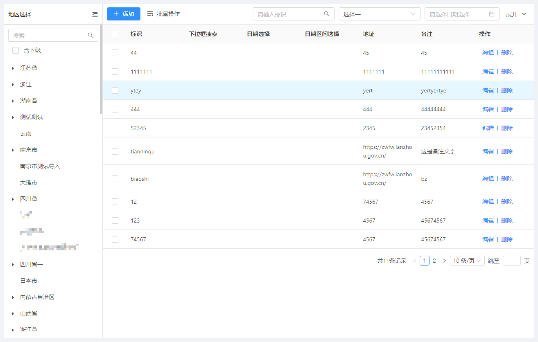538x342 pixels.
Task: Expand the 四川省 tree node arrow
Action: coord(13,199)
